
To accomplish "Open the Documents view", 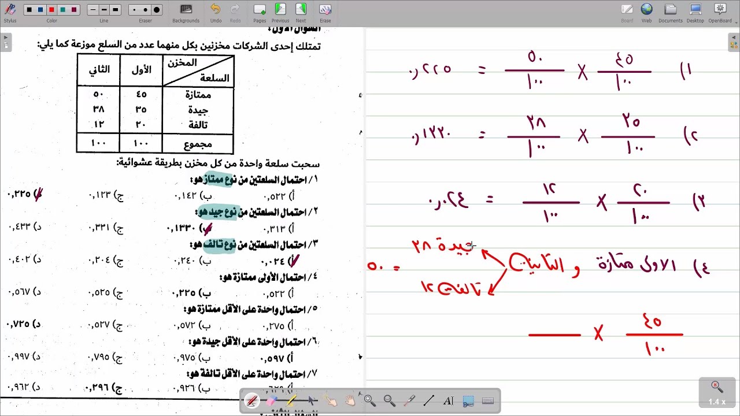I will click(x=671, y=12).
